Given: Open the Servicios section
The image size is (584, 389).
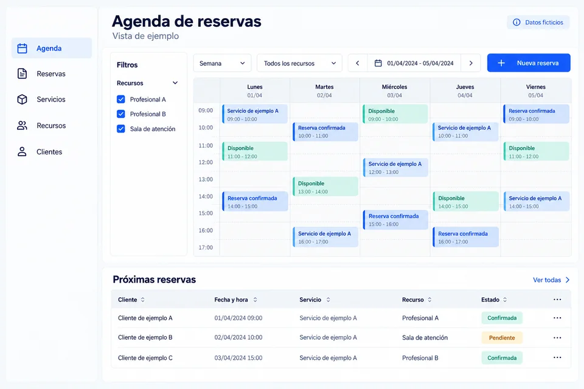Looking at the screenshot, I should coord(51,100).
